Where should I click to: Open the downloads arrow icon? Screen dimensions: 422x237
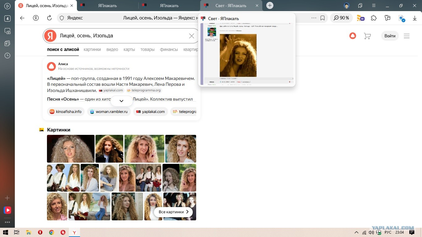[415, 18]
